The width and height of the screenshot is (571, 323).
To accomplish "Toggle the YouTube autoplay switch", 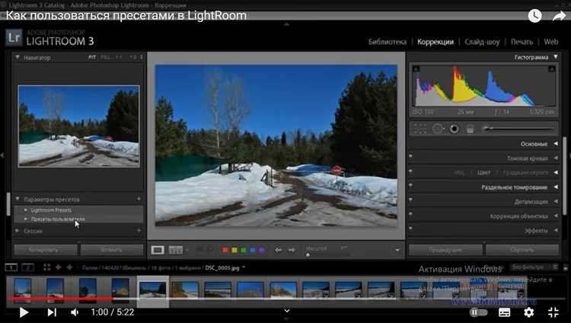I will point(478,312).
